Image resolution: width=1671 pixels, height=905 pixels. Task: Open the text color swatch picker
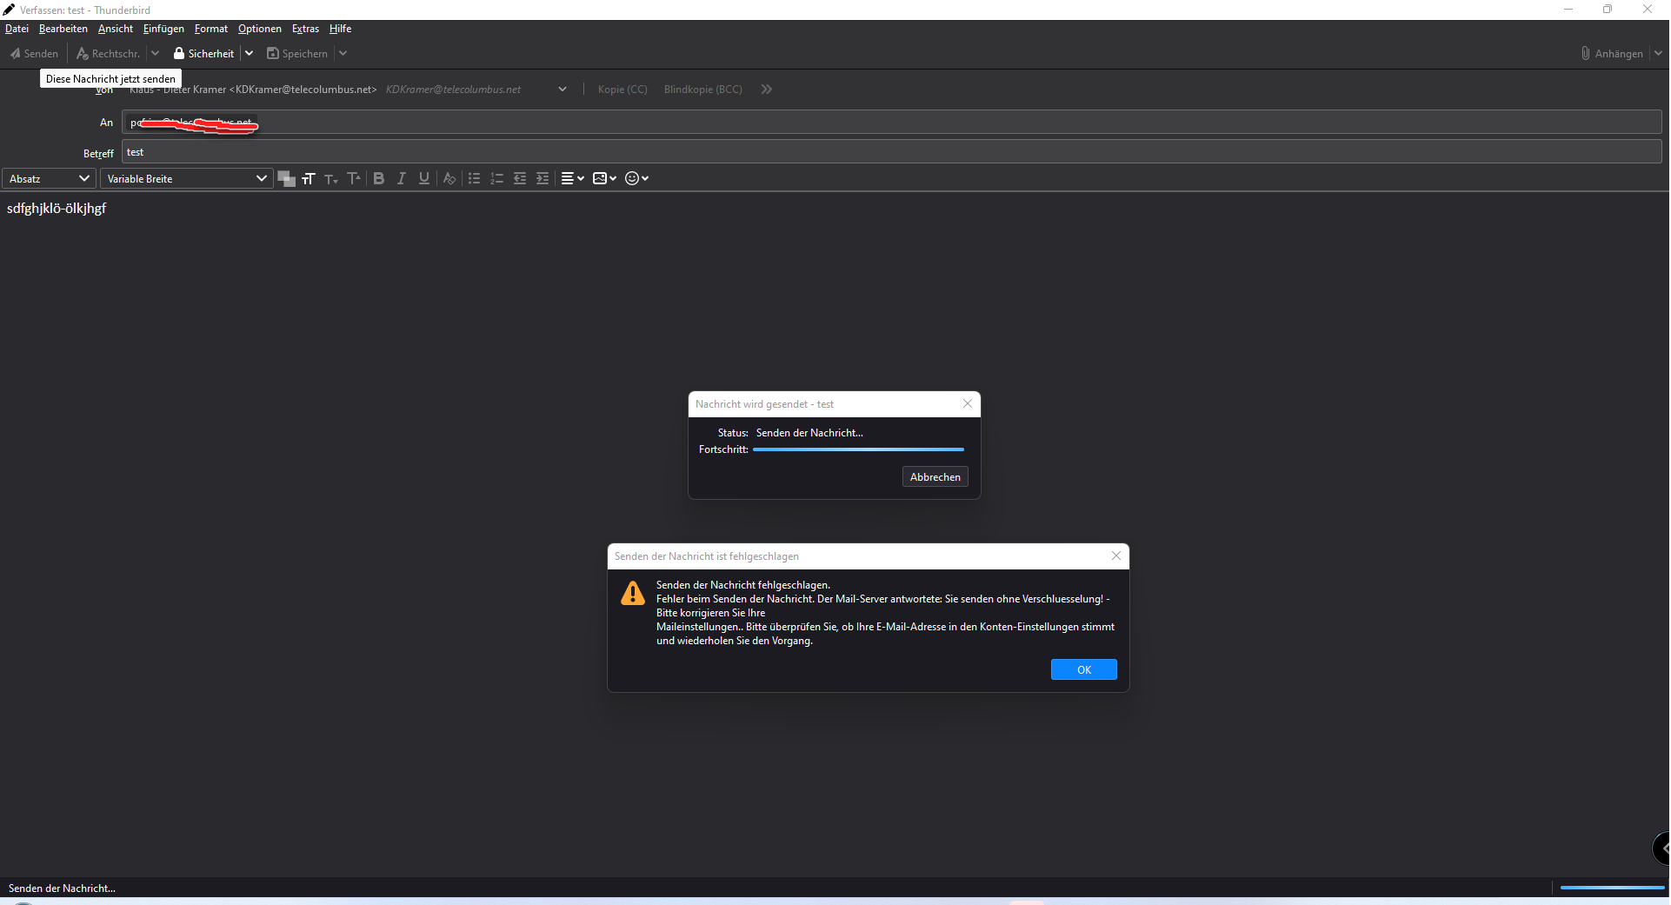(x=286, y=178)
